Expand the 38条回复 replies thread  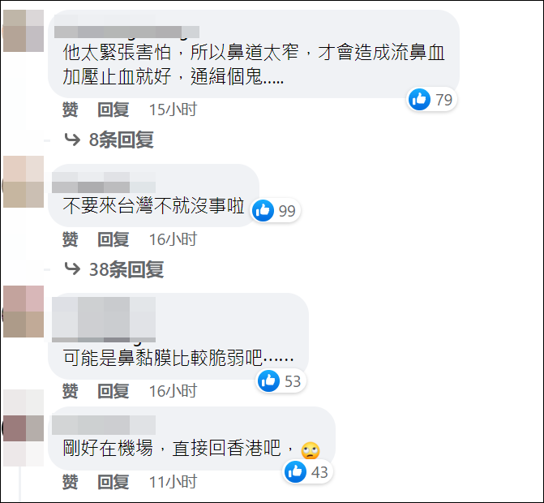(x=126, y=269)
